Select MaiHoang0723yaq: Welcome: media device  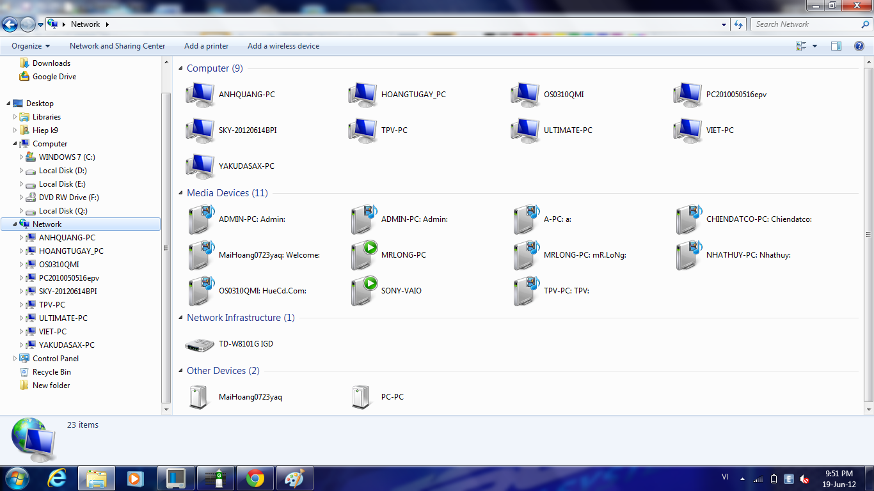(x=200, y=255)
